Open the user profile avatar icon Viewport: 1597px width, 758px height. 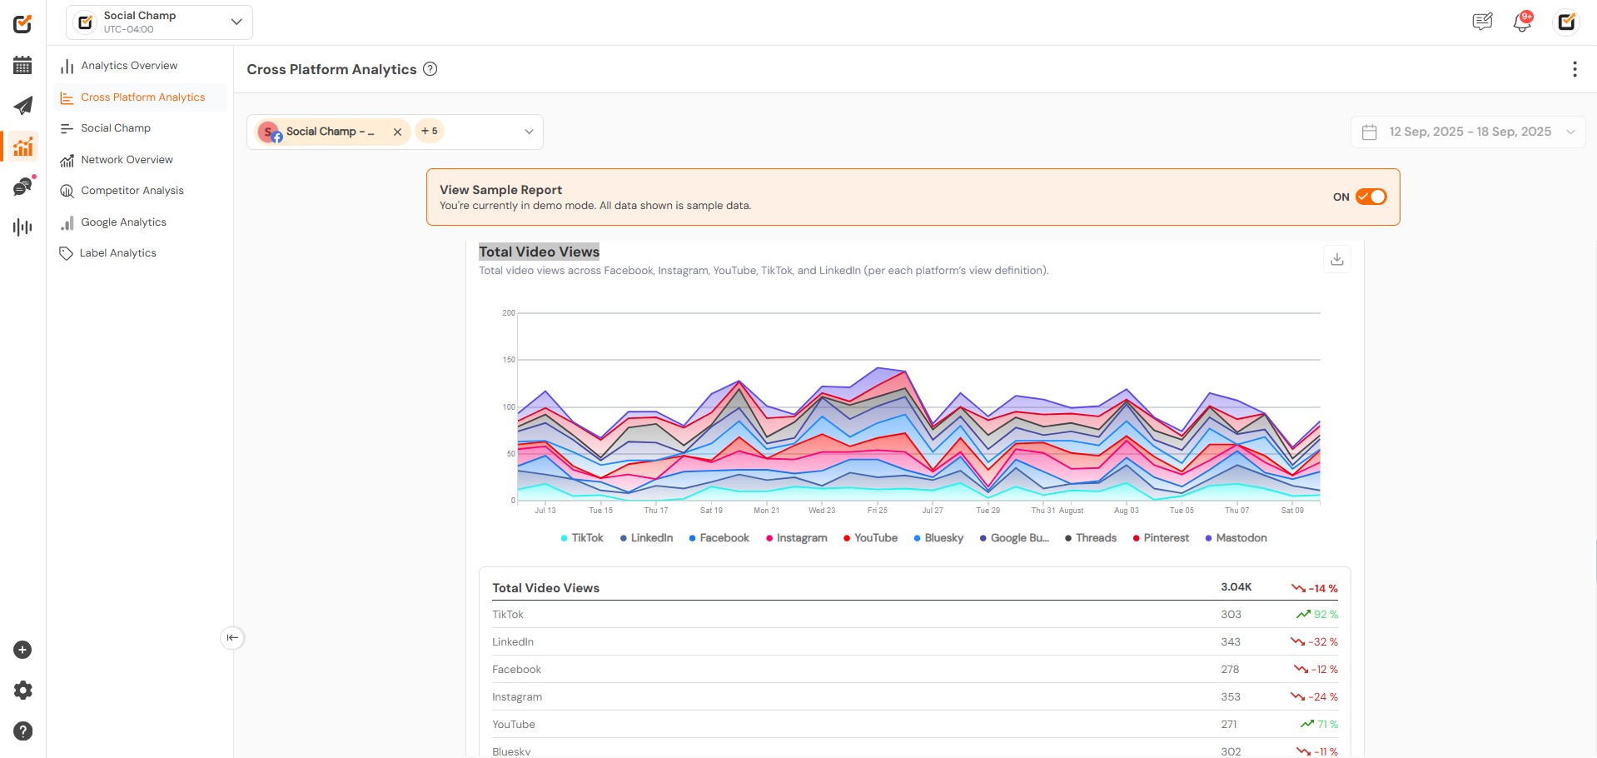point(1566,22)
